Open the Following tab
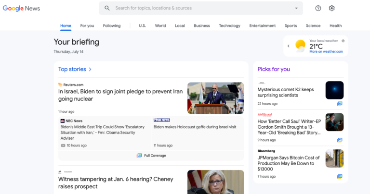Screen dimensions: 370x194 (x=112, y=25)
